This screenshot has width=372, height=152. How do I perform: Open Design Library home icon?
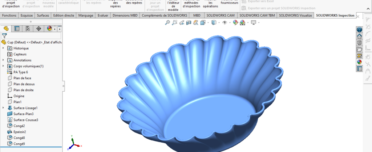point(359,36)
